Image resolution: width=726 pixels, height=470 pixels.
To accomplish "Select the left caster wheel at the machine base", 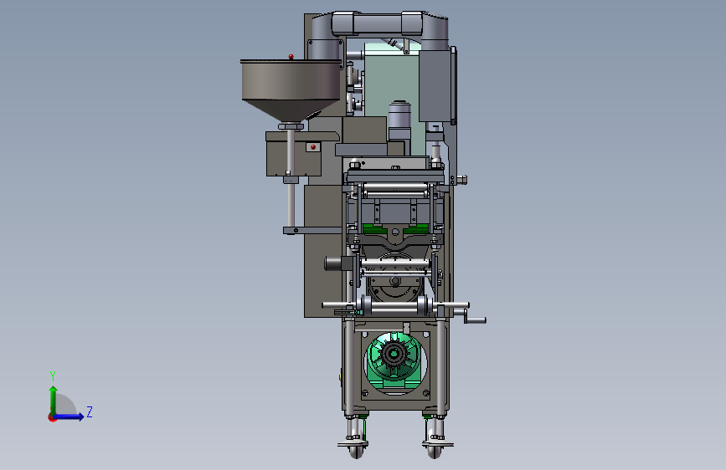I will click(x=354, y=450).
